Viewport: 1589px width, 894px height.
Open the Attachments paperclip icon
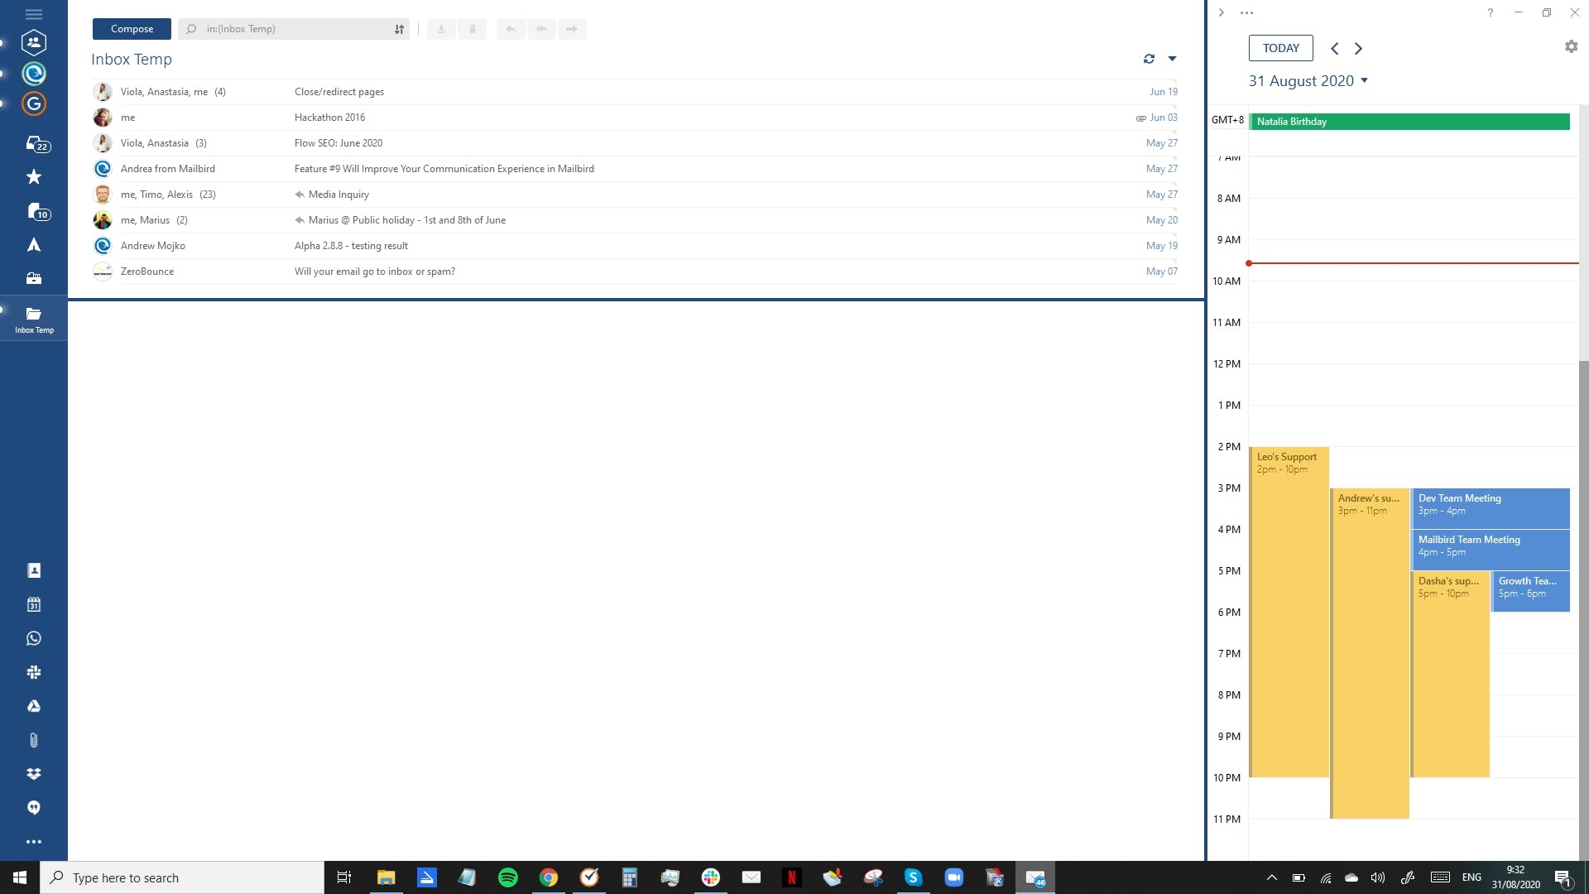coord(34,740)
